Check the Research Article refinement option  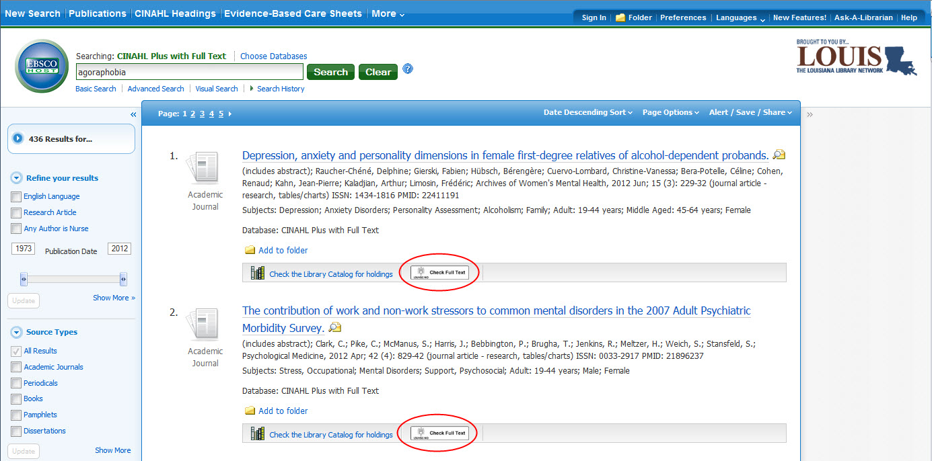tap(16, 212)
